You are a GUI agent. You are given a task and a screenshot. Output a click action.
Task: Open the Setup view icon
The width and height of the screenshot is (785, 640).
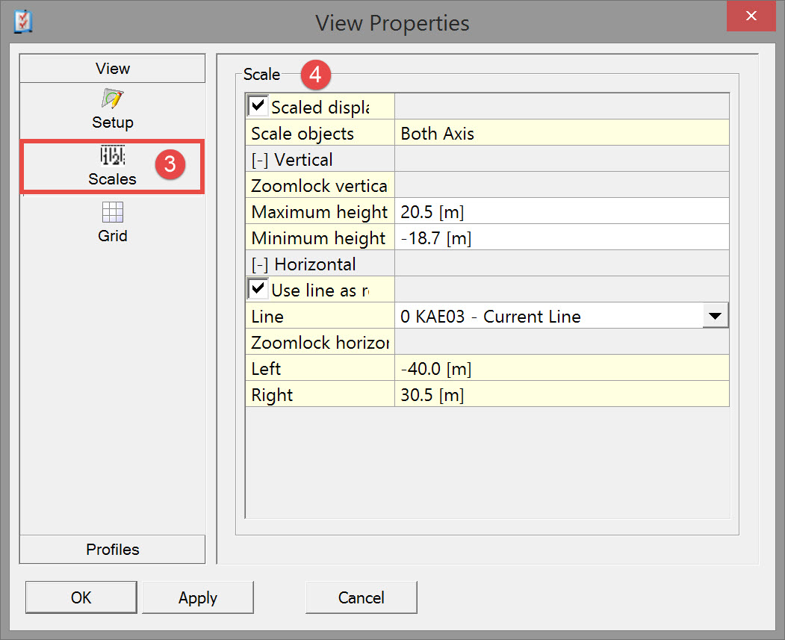pos(112,99)
